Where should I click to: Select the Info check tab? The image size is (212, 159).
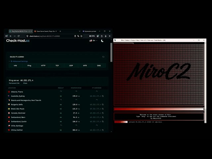pyautogui.click(x=16, y=66)
